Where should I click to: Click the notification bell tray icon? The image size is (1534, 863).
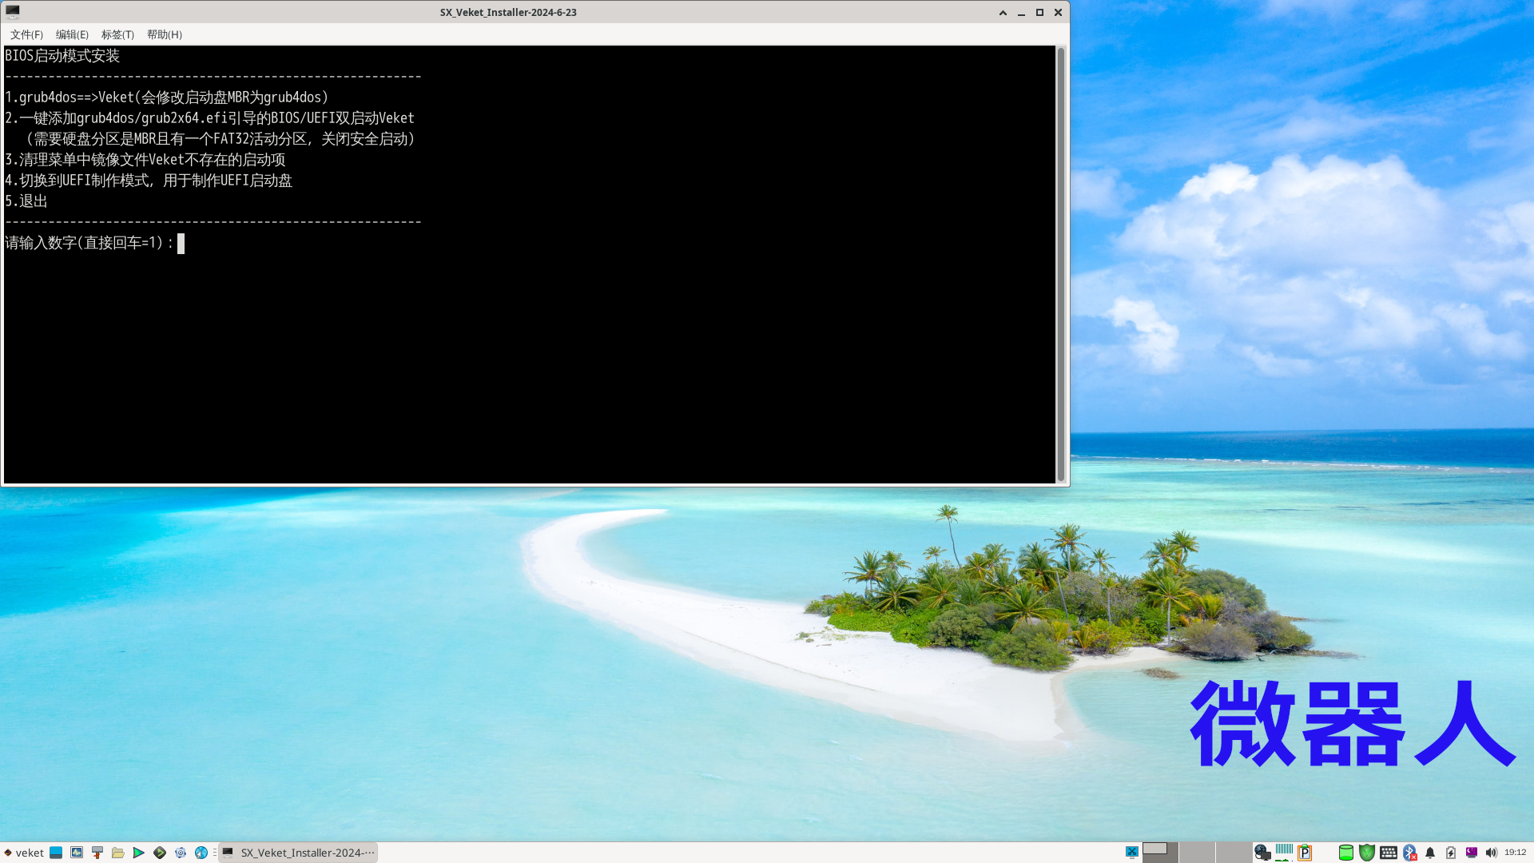click(1430, 853)
